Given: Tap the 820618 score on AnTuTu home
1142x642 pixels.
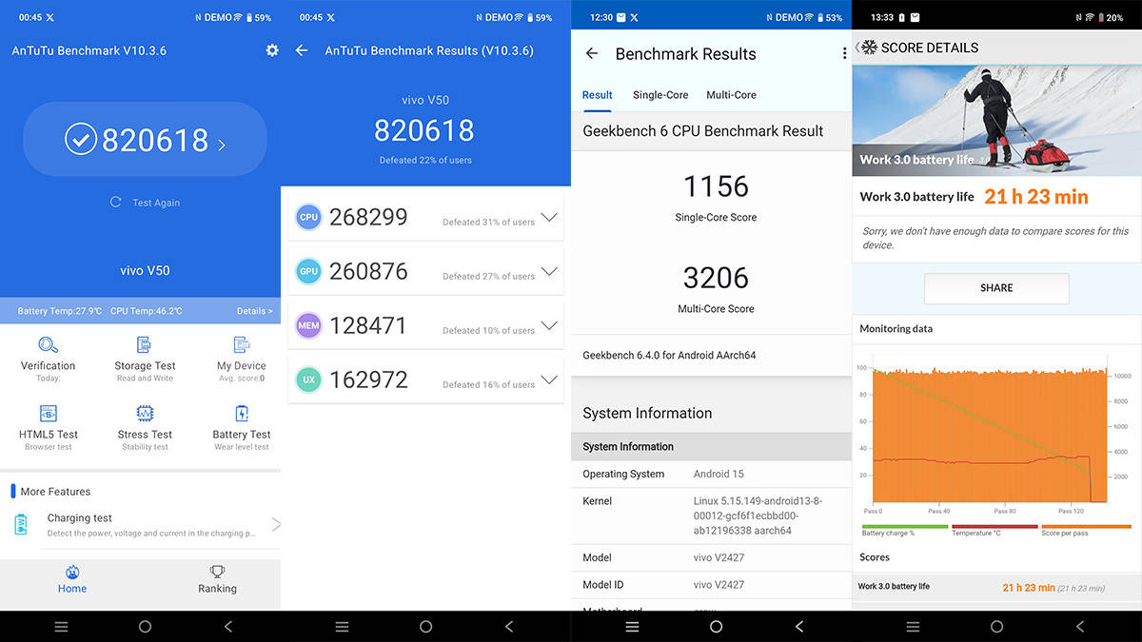Looking at the screenshot, I should click(155, 140).
